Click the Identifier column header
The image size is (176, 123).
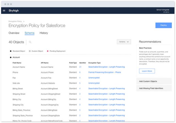pos(82,63)
